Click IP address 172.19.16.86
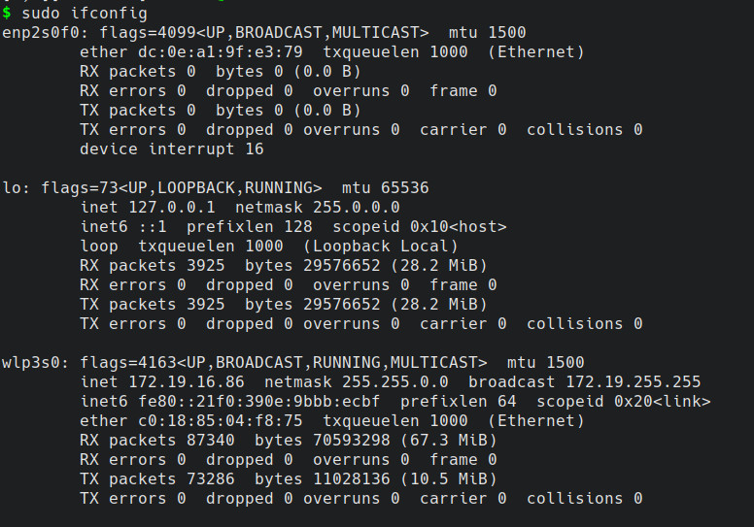754x527 pixels. [x=187, y=382]
